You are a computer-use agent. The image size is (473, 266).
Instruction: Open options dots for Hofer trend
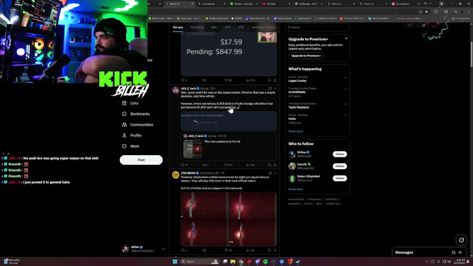pyautogui.click(x=345, y=115)
